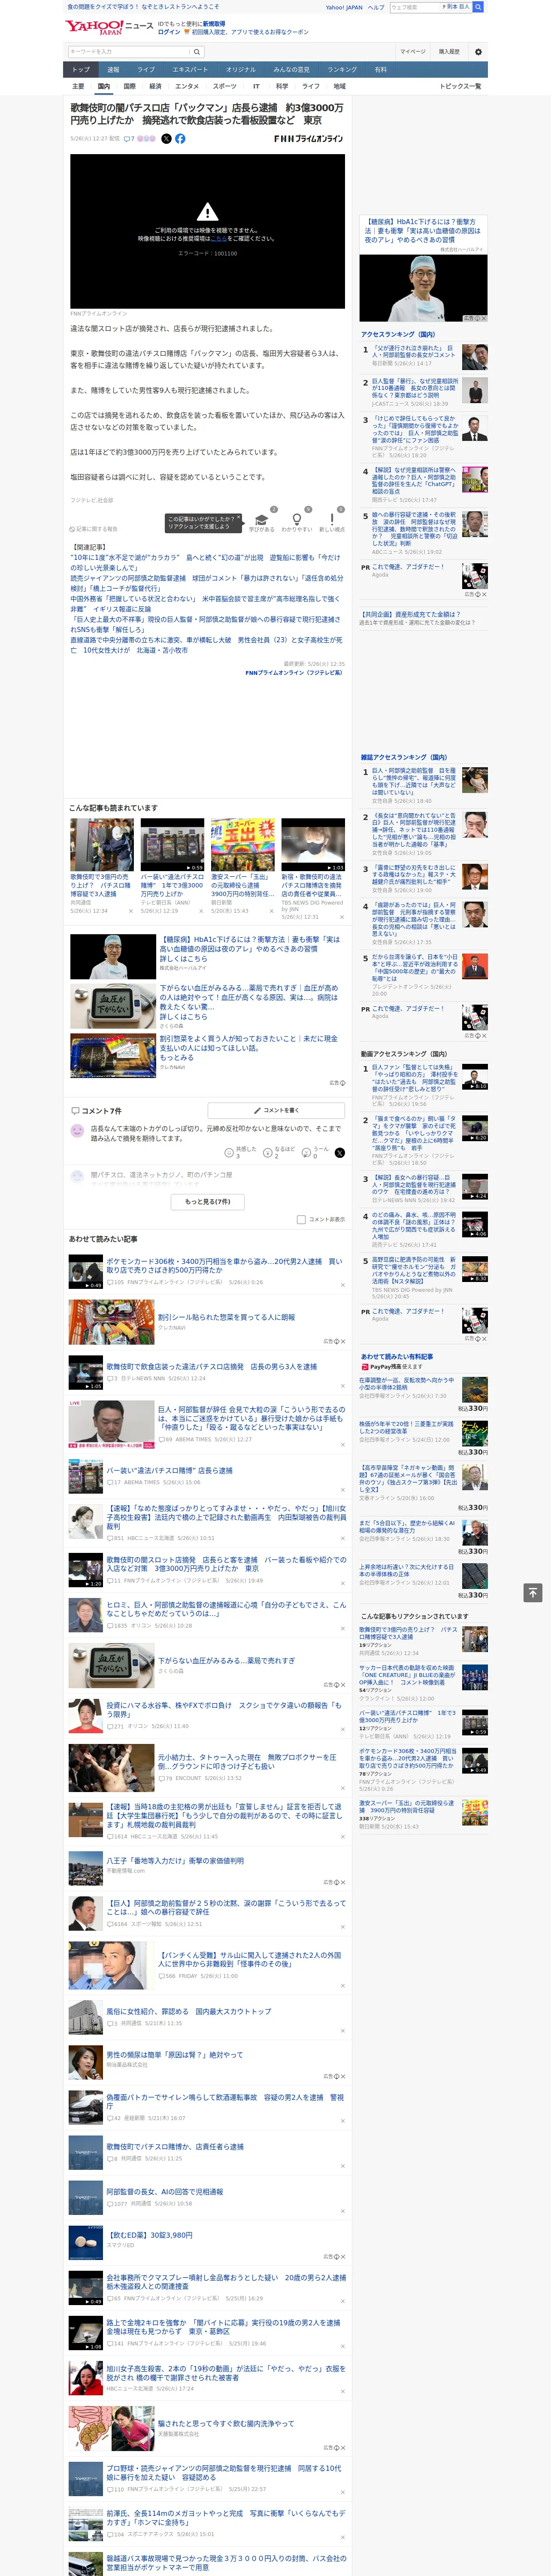Click the 記事に関する報告 report link
The width and height of the screenshot is (551, 2576).
click(94, 529)
